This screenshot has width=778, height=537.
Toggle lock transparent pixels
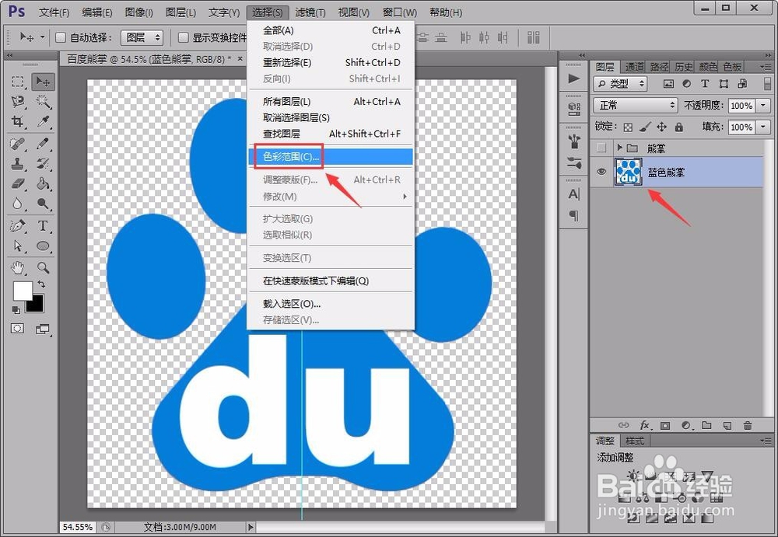tap(628, 127)
